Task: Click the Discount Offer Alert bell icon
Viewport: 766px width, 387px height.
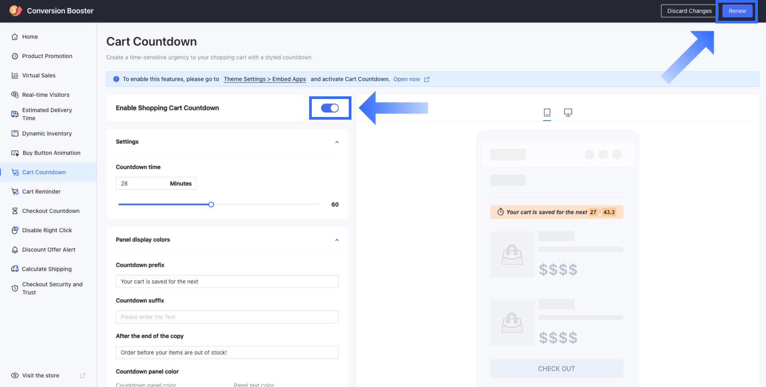Action: [15, 250]
